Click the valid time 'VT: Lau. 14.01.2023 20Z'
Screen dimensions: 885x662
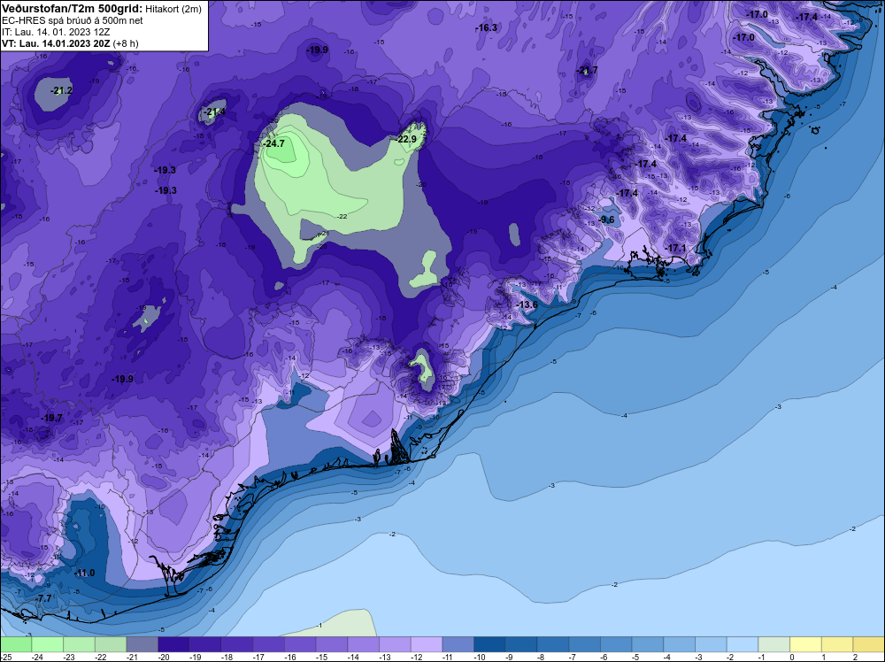[x=57, y=43]
